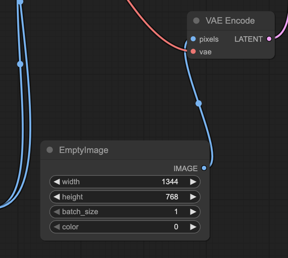Image resolution: width=288 pixels, height=258 pixels.
Task: Click the link midpoint dot between IMAGE and pixels
Action: click(x=199, y=103)
